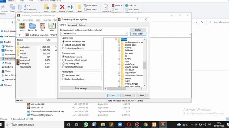Open XAMPP from the taskbar
Screen dimensions: 229x128
coord(154,124)
